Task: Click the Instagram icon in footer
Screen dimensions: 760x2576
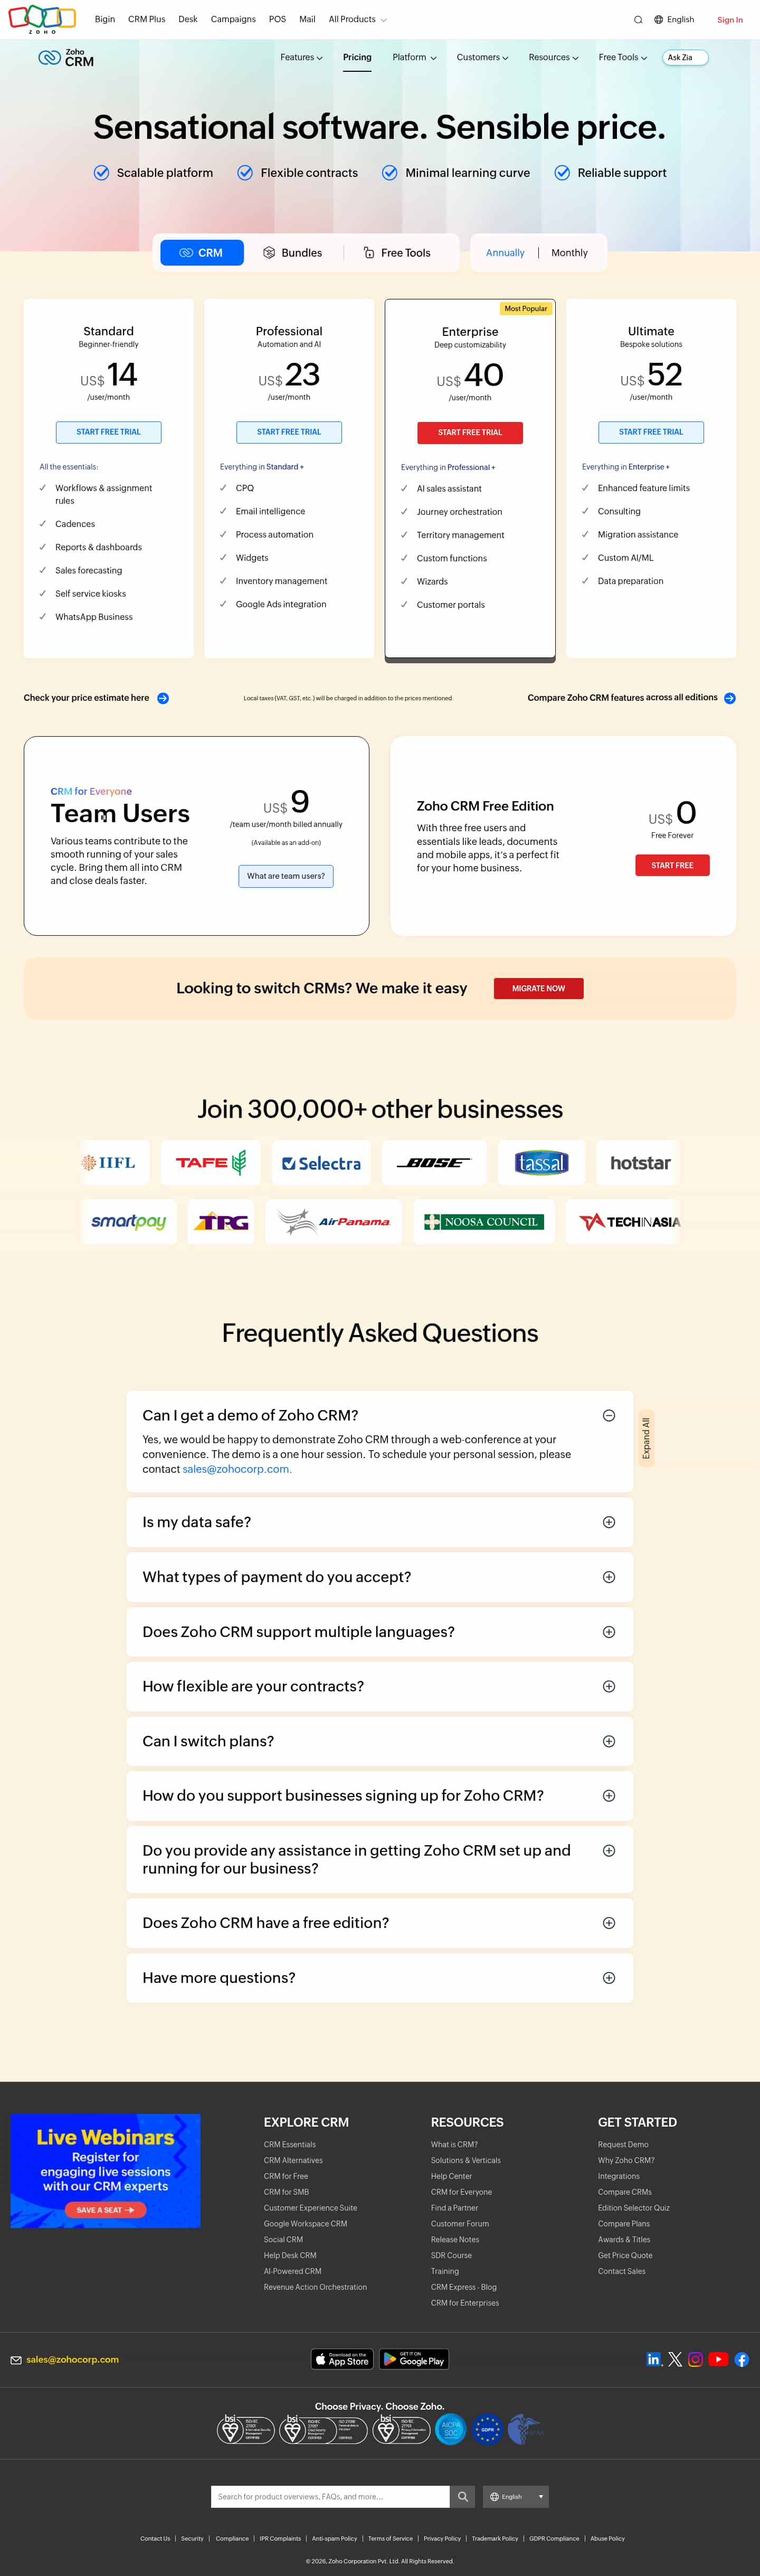Action: 696,2359
